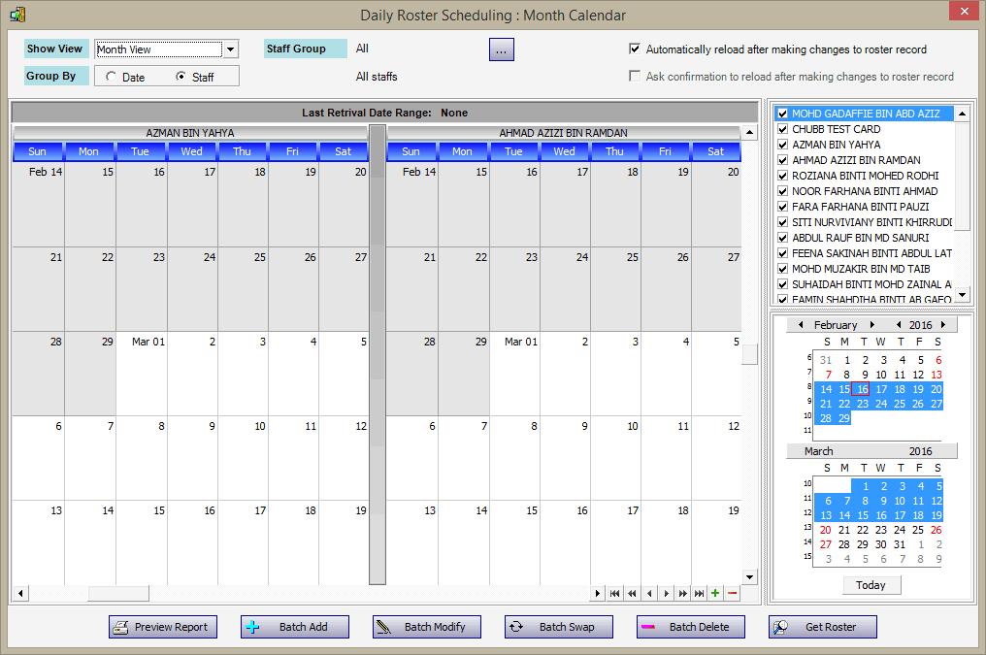
Task: Uncheck the CHUBB TEST CARD staff checkbox
Action: [782, 129]
